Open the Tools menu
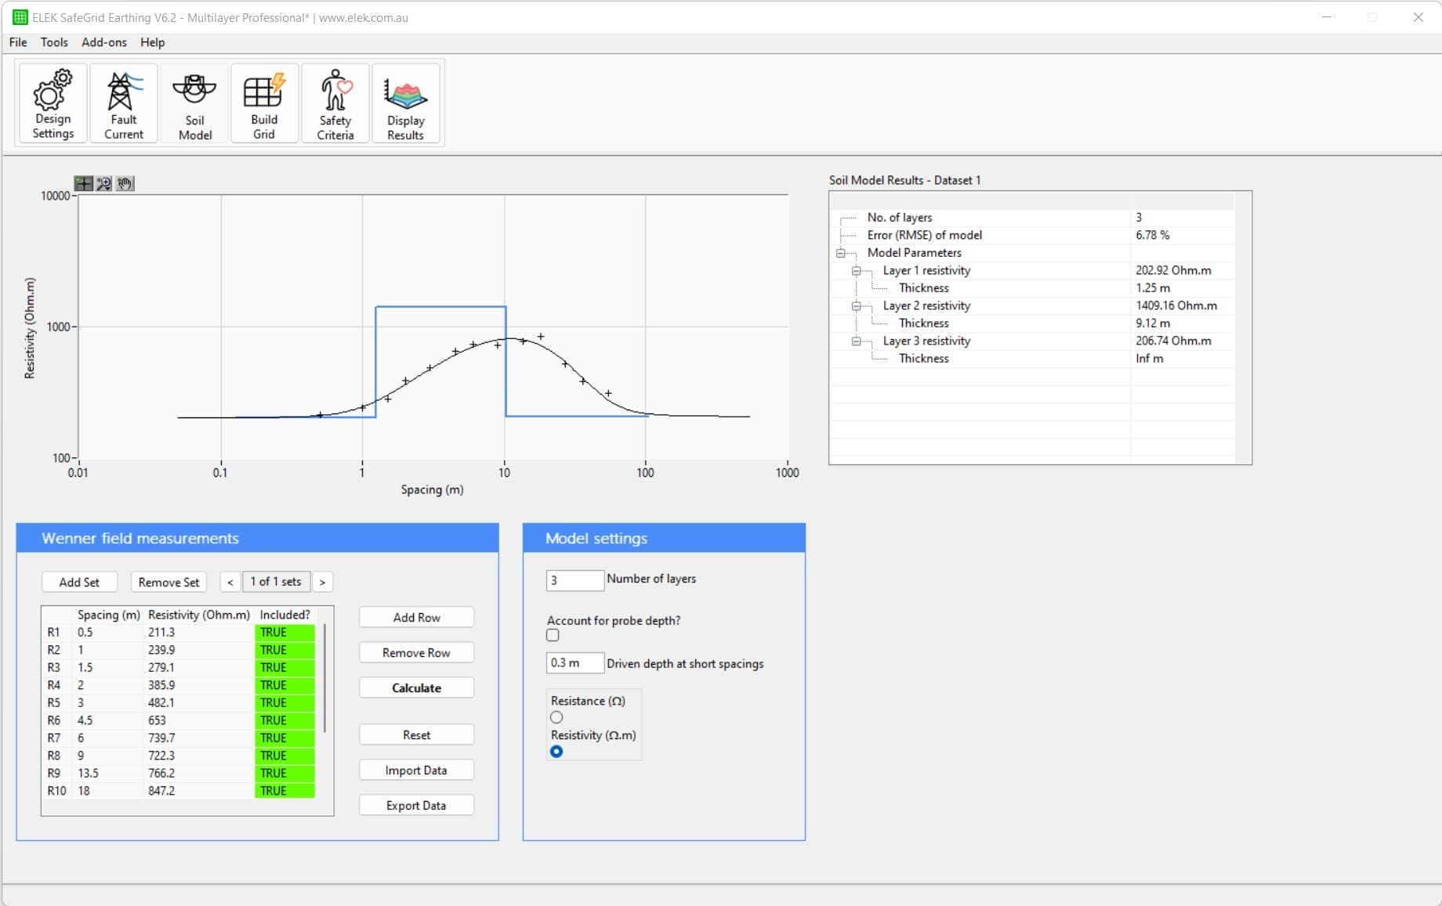1442x906 pixels. pyautogui.click(x=53, y=42)
